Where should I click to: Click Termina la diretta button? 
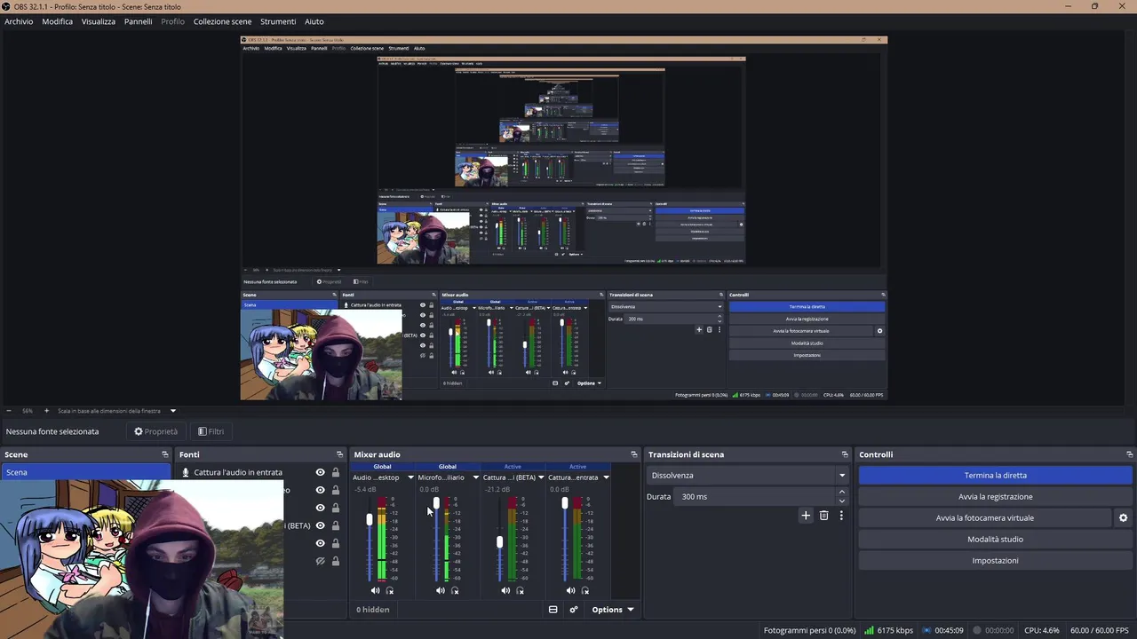click(995, 475)
